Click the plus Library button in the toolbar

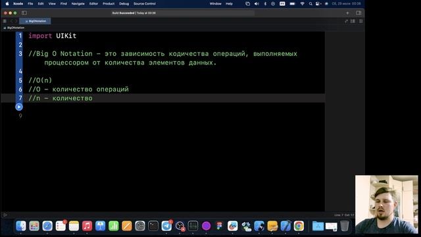[x=347, y=13]
